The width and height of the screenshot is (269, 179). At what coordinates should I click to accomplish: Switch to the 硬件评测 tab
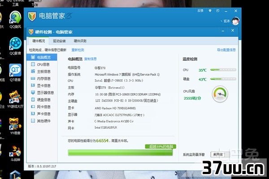[80, 41]
